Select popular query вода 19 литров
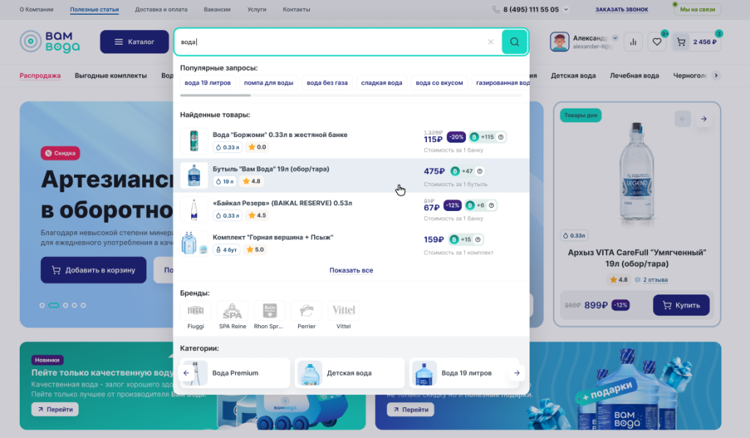The width and height of the screenshot is (750, 438). pos(208,83)
